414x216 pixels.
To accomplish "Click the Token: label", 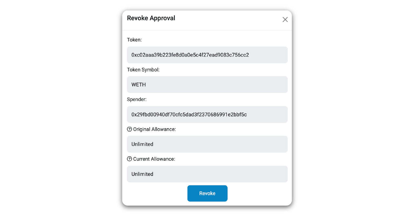I will coord(134,40).
